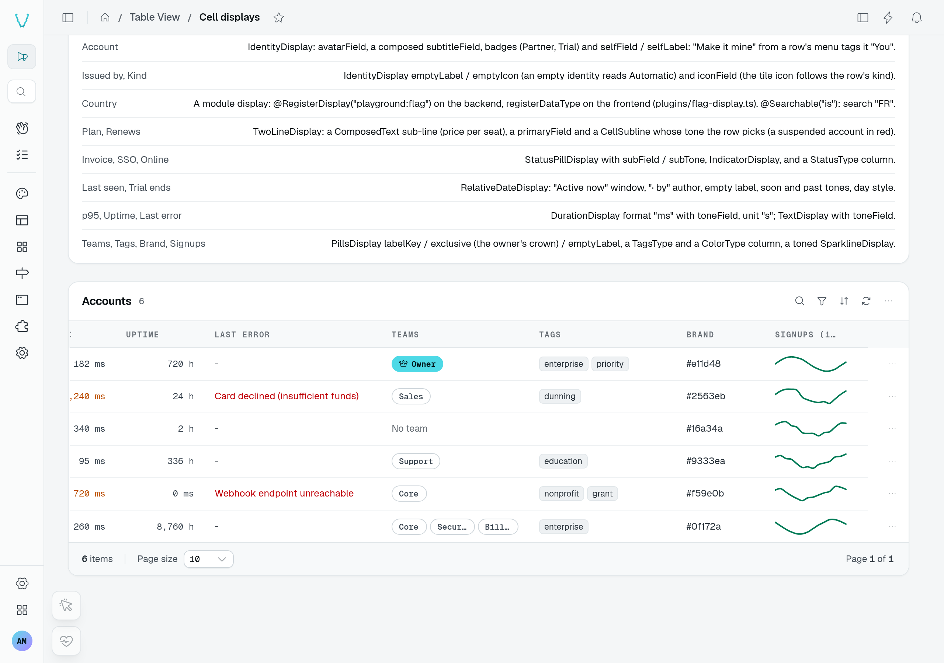
Task: Open the Page size dropdown
Action: pos(208,559)
